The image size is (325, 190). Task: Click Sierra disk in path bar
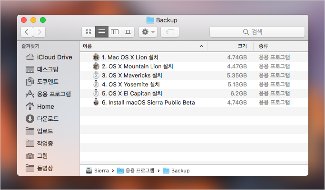(98, 171)
